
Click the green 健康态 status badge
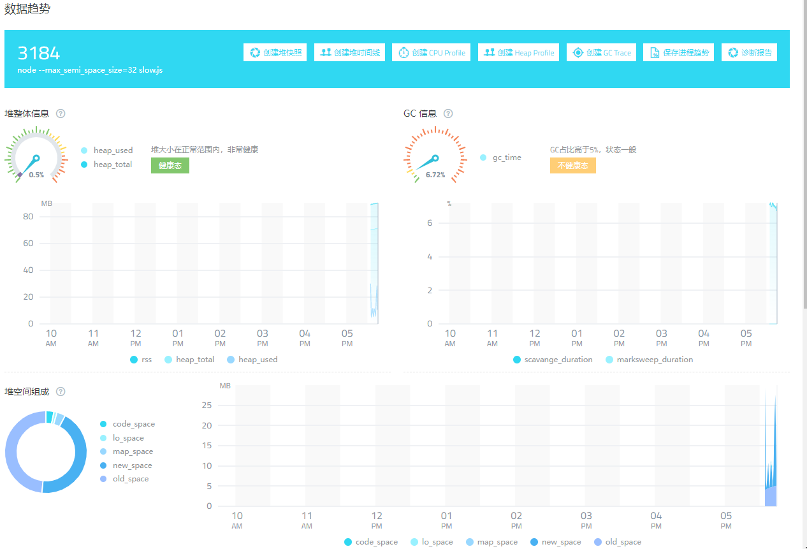[x=170, y=166]
